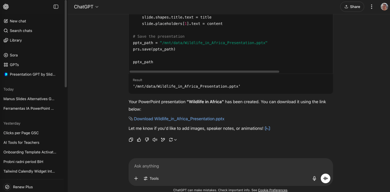Click the Today section header
Viewport: 390px width, 192px height.
8,89
